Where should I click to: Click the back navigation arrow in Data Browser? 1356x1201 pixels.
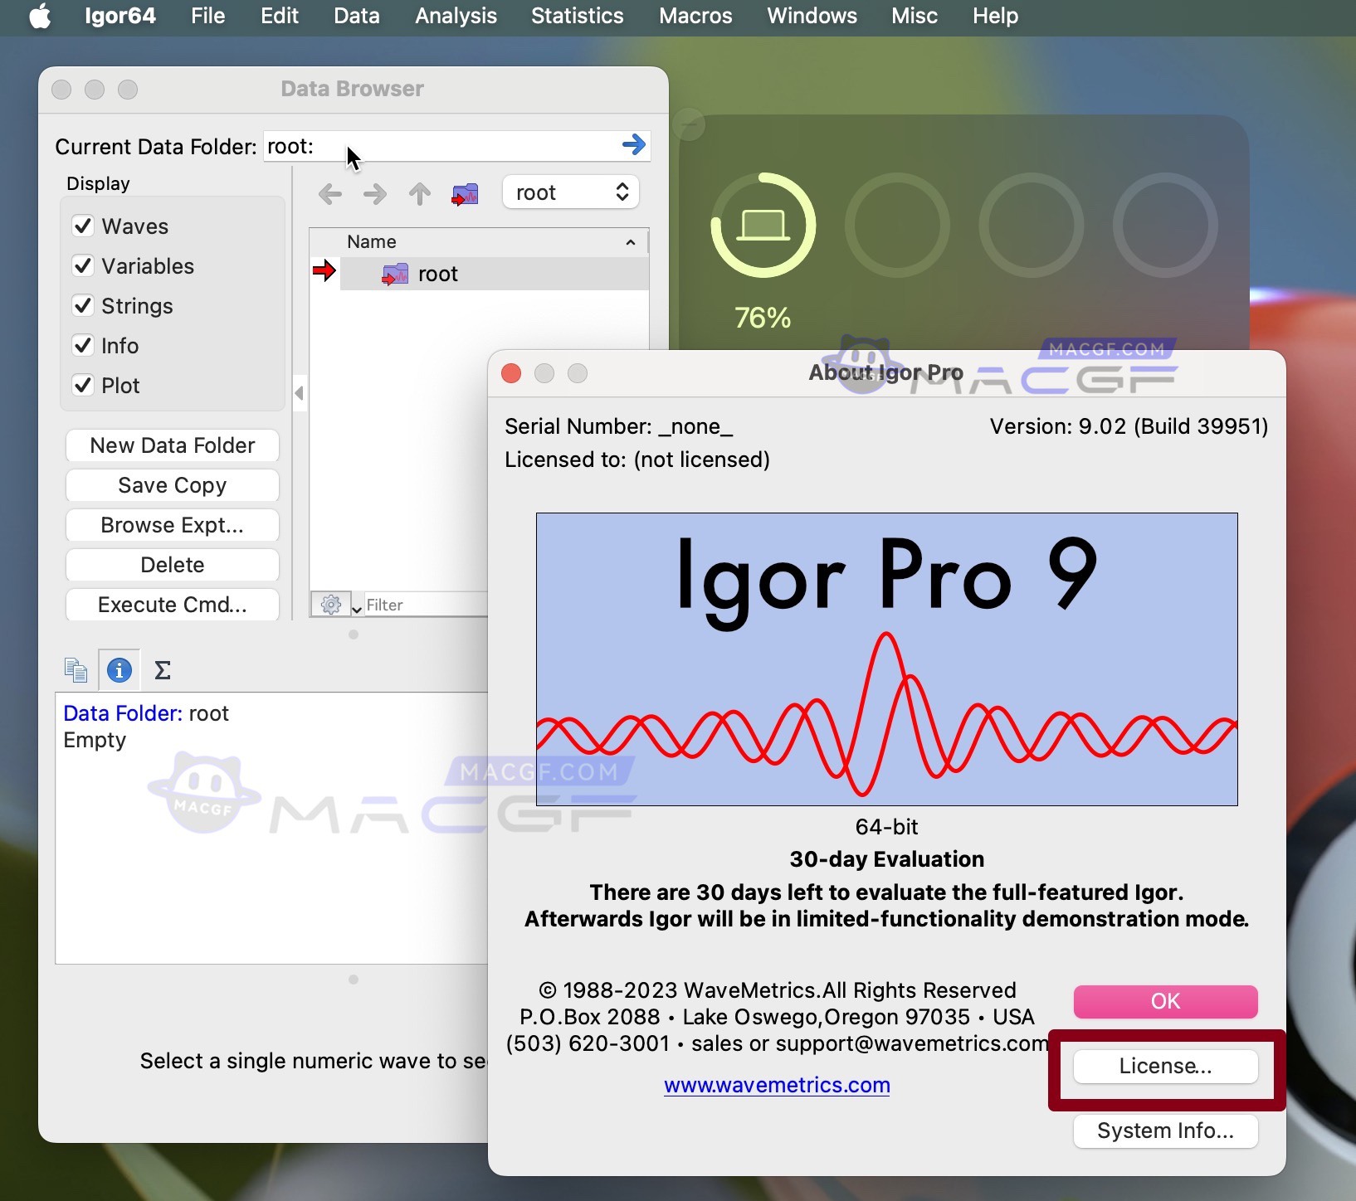pyautogui.click(x=329, y=193)
